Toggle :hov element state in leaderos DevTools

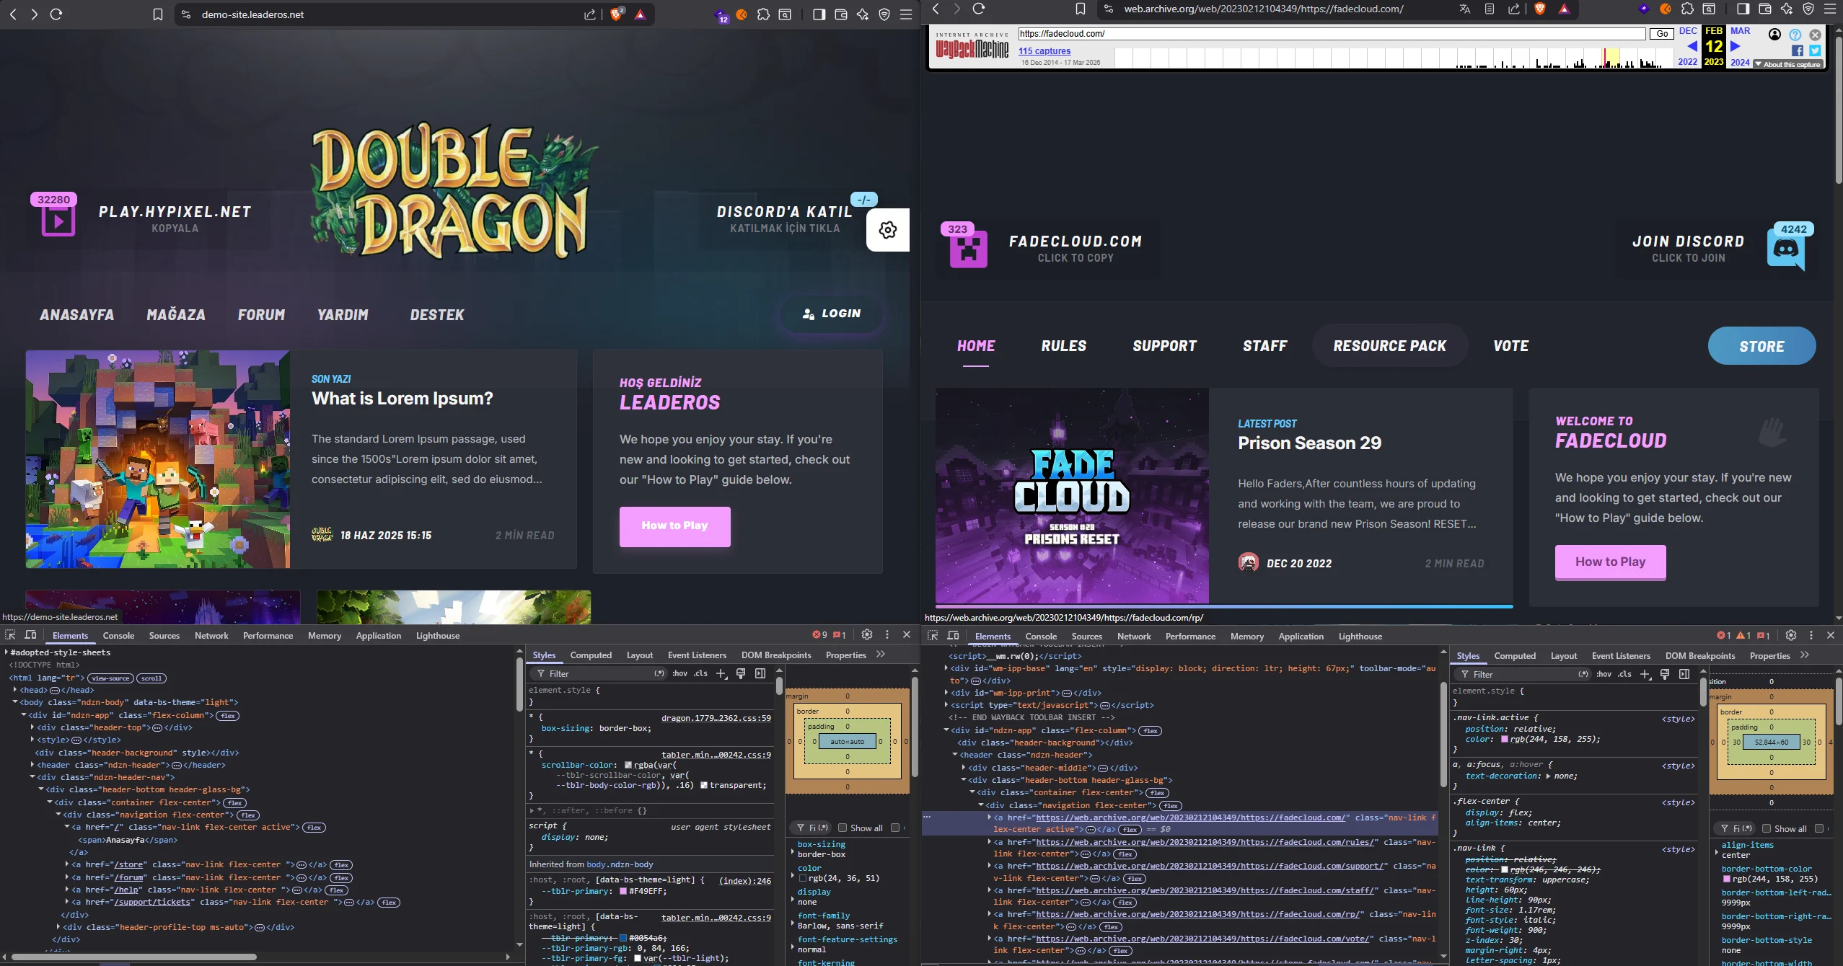pos(679,673)
